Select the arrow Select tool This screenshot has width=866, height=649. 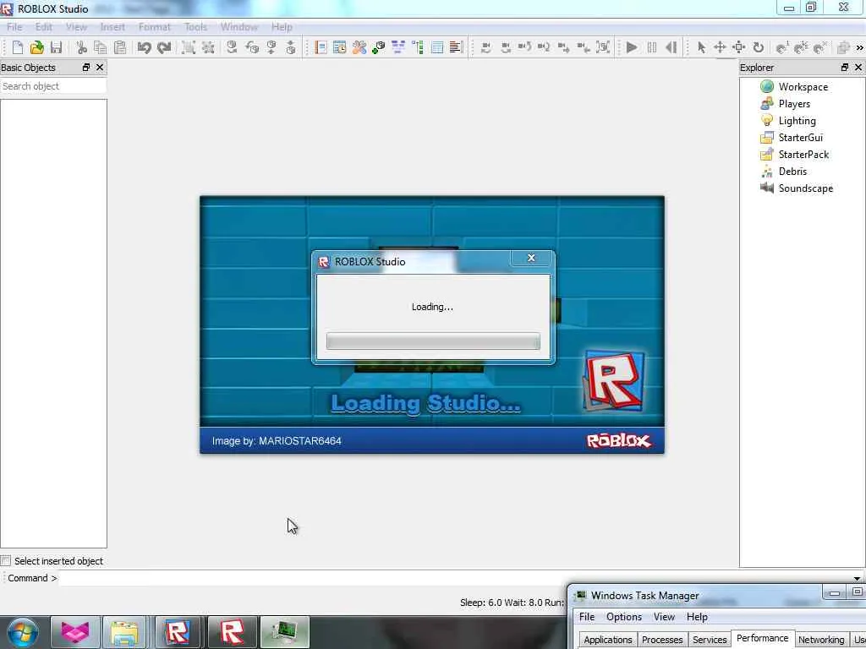click(x=701, y=47)
